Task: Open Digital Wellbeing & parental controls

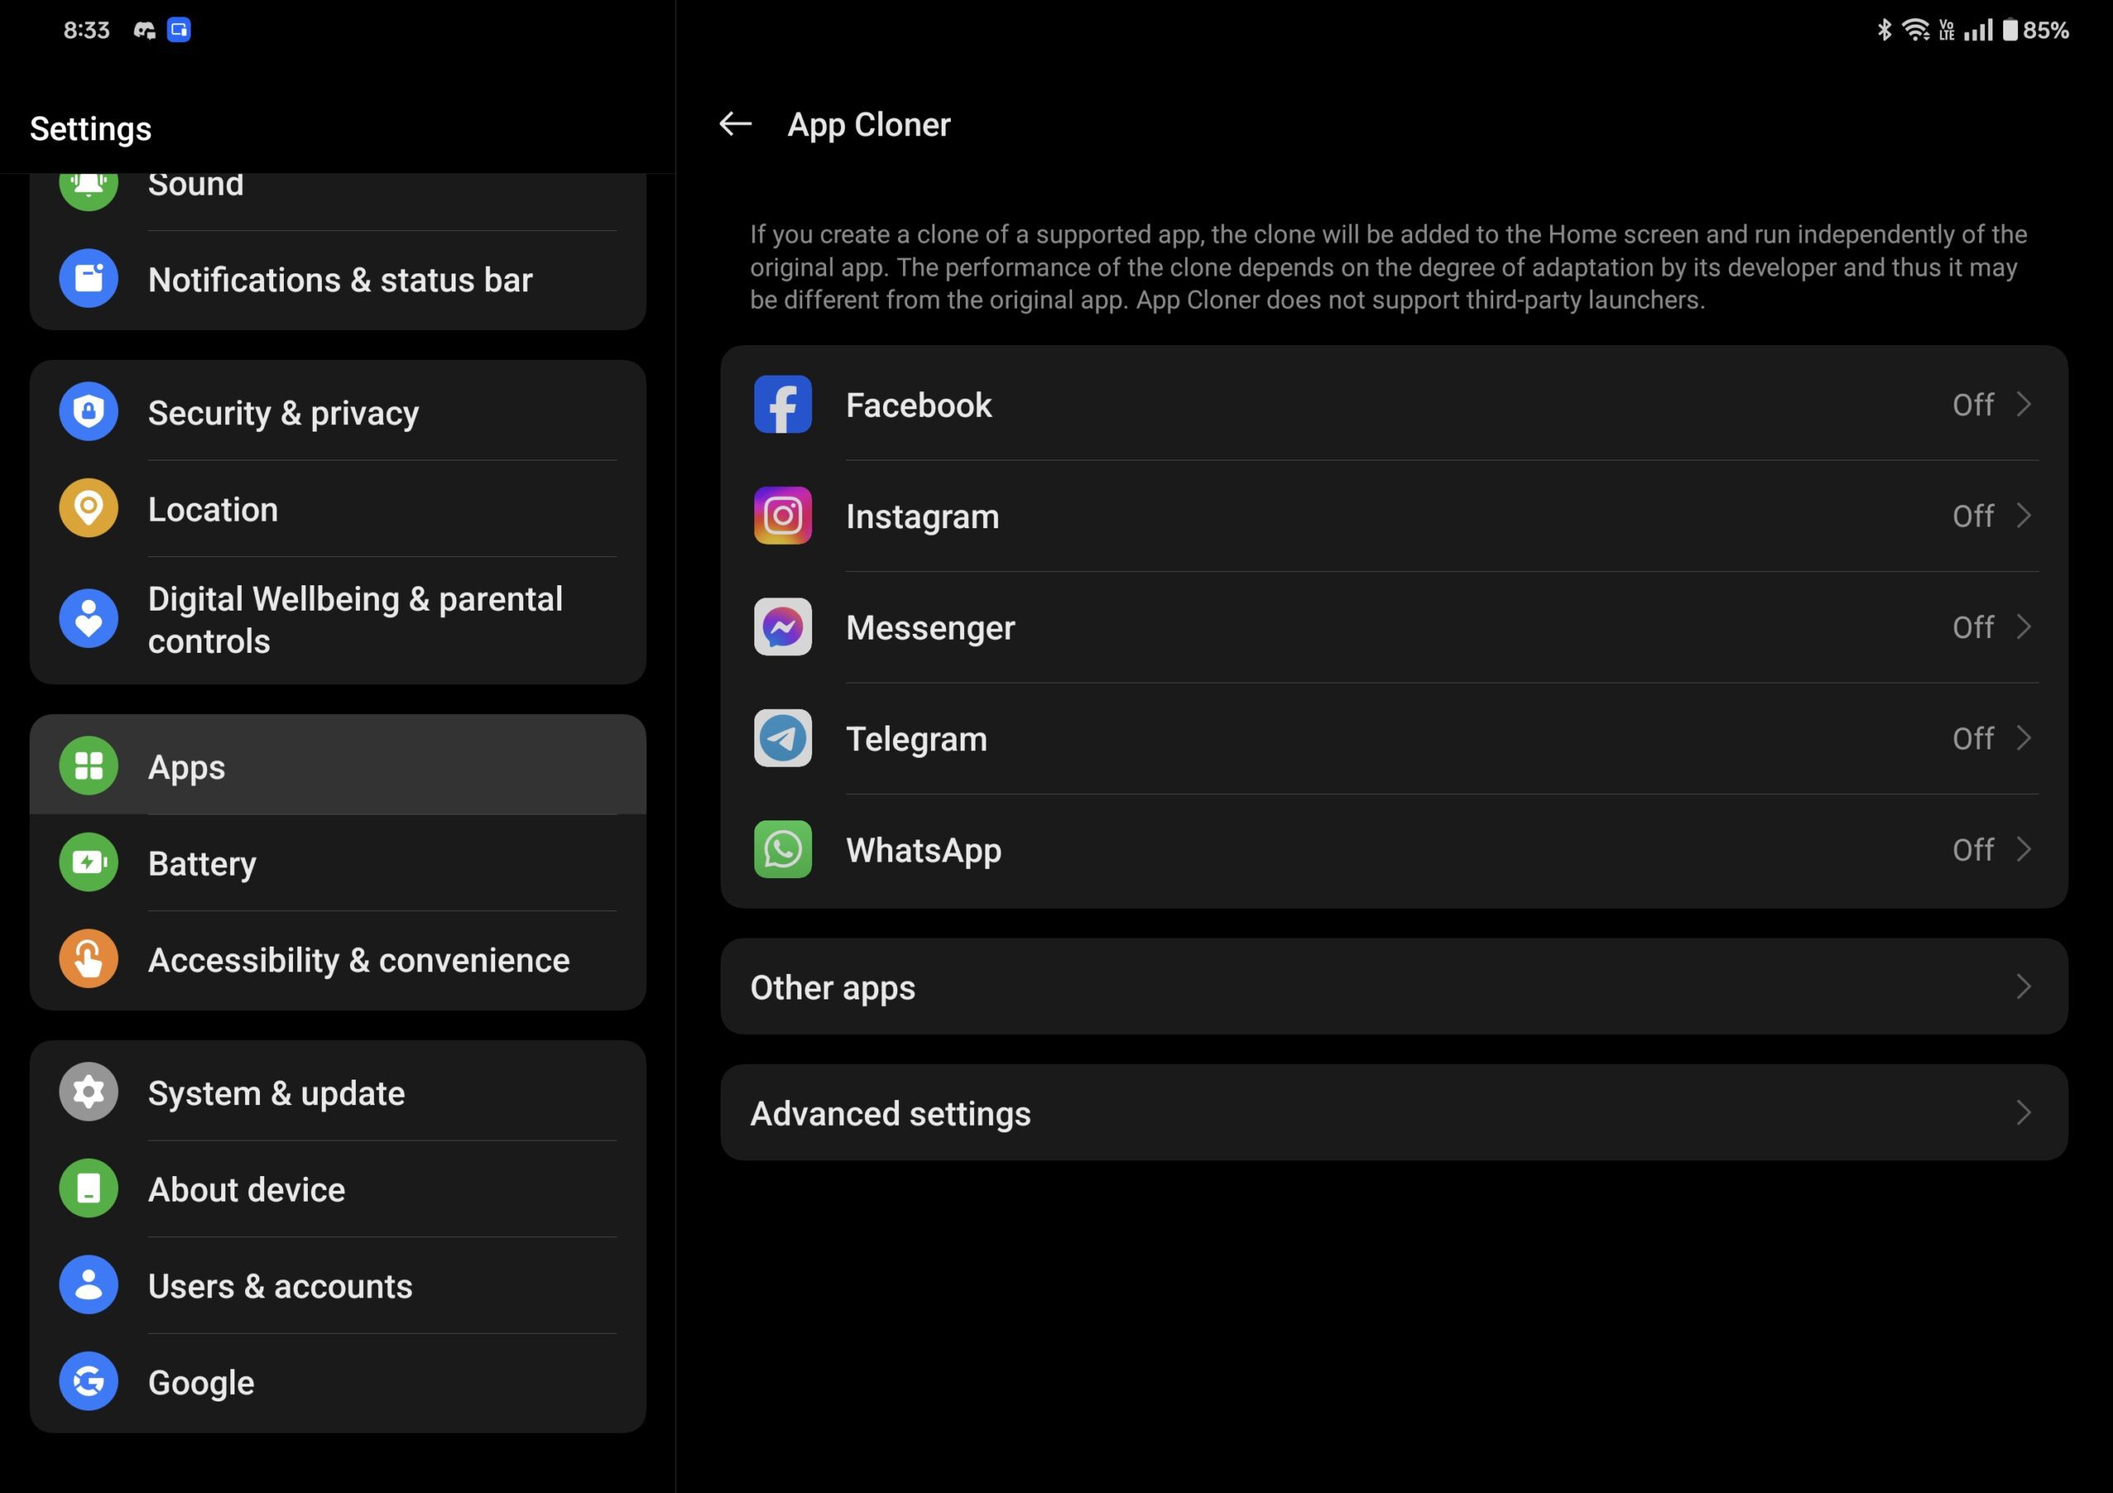Action: [x=355, y=620]
